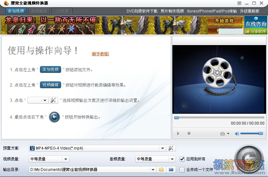
Task: Mute audio with the speaker icon
Action: [237, 134]
